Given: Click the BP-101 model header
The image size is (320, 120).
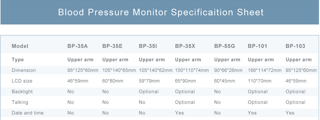Looking at the screenshot, I should [257, 46].
